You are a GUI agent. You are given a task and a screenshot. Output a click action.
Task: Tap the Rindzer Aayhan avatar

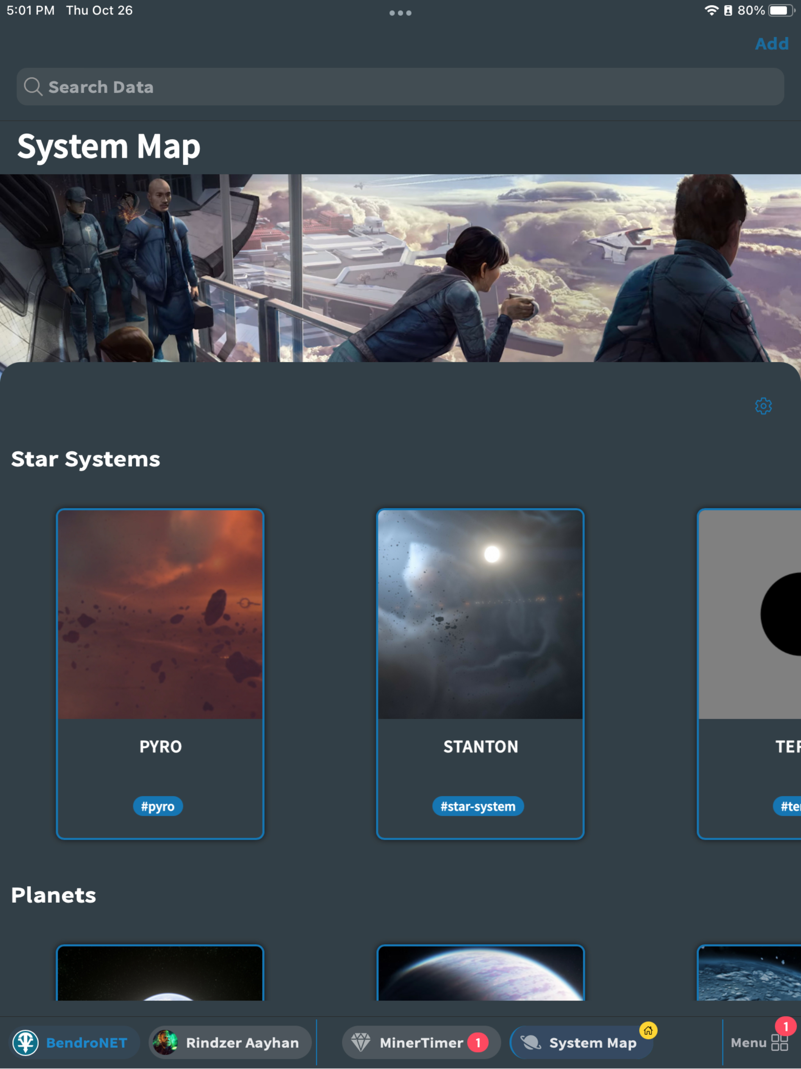click(x=165, y=1042)
